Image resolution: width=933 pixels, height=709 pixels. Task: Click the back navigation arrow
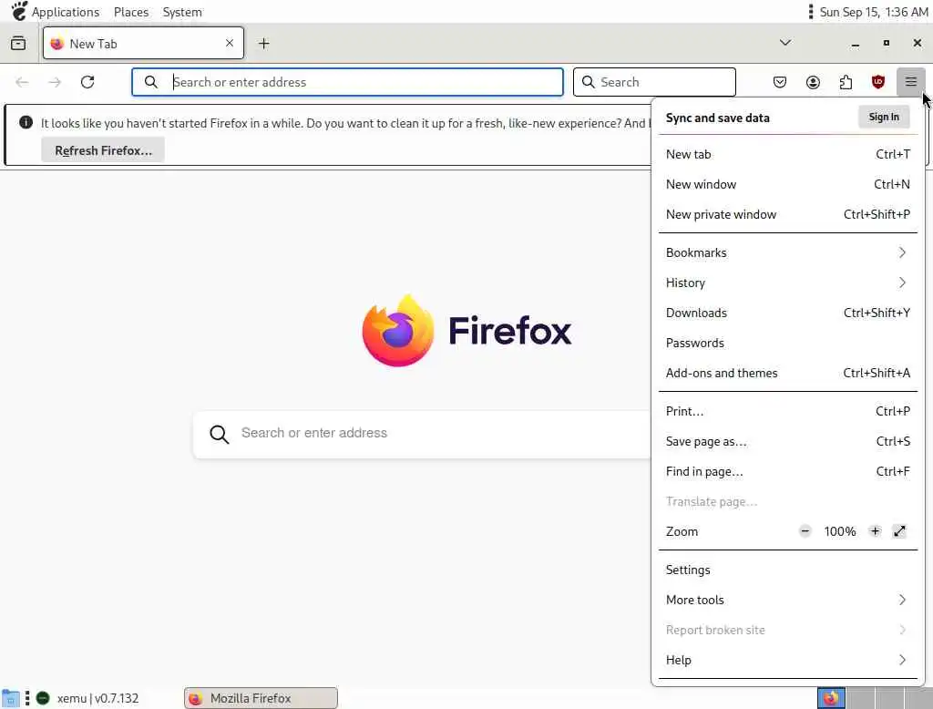22,82
